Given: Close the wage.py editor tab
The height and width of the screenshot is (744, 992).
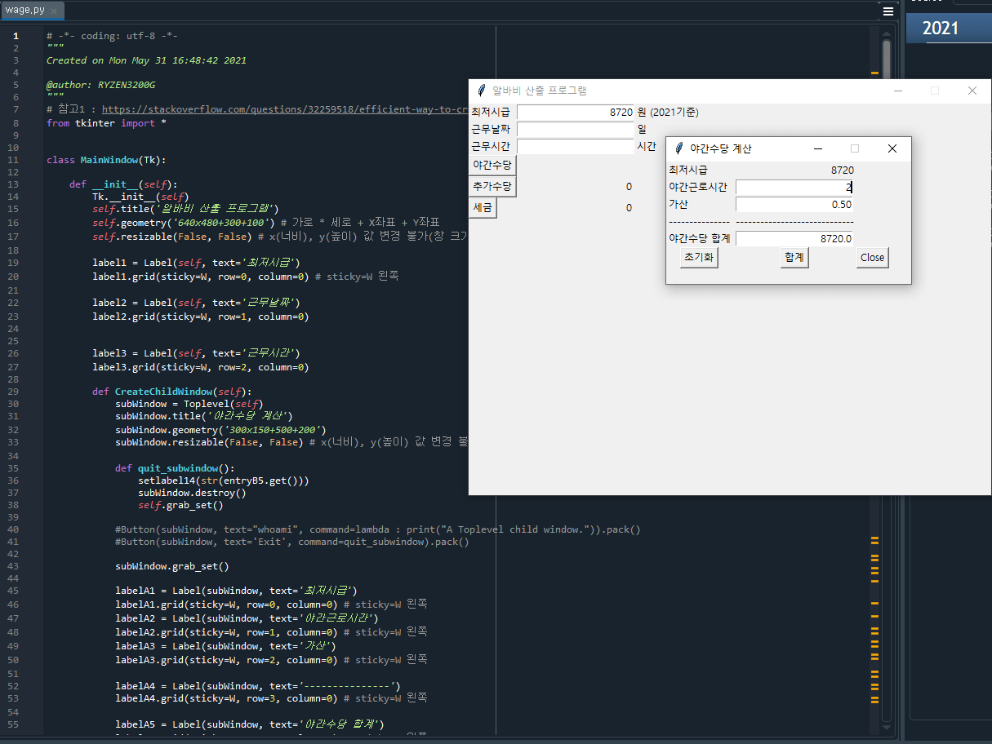Looking at the screenshot, I should [55, 11].
